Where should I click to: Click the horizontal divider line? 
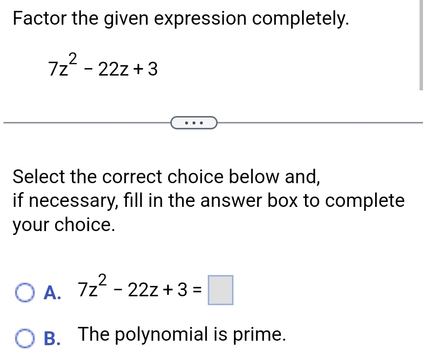point(74,122)
